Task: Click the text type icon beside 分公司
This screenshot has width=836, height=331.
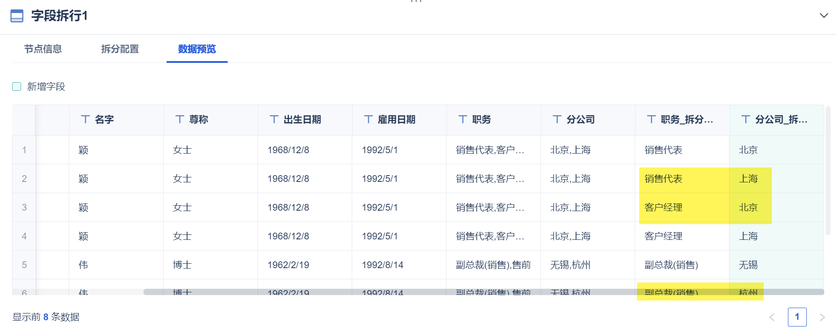Action: pos(557,119)
